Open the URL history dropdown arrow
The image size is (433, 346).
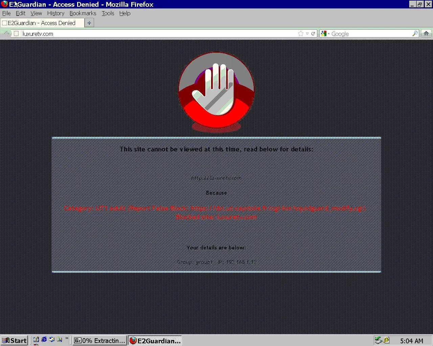(307, 33)
